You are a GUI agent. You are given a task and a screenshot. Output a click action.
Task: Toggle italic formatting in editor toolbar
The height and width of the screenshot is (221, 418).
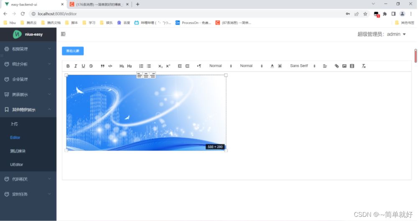click(76, 66)
